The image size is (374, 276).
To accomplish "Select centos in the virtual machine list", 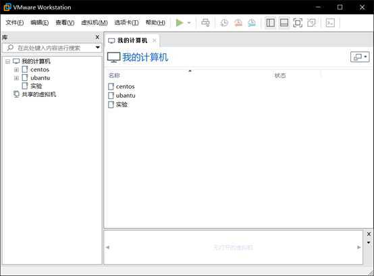I will (x=125, y=87).
